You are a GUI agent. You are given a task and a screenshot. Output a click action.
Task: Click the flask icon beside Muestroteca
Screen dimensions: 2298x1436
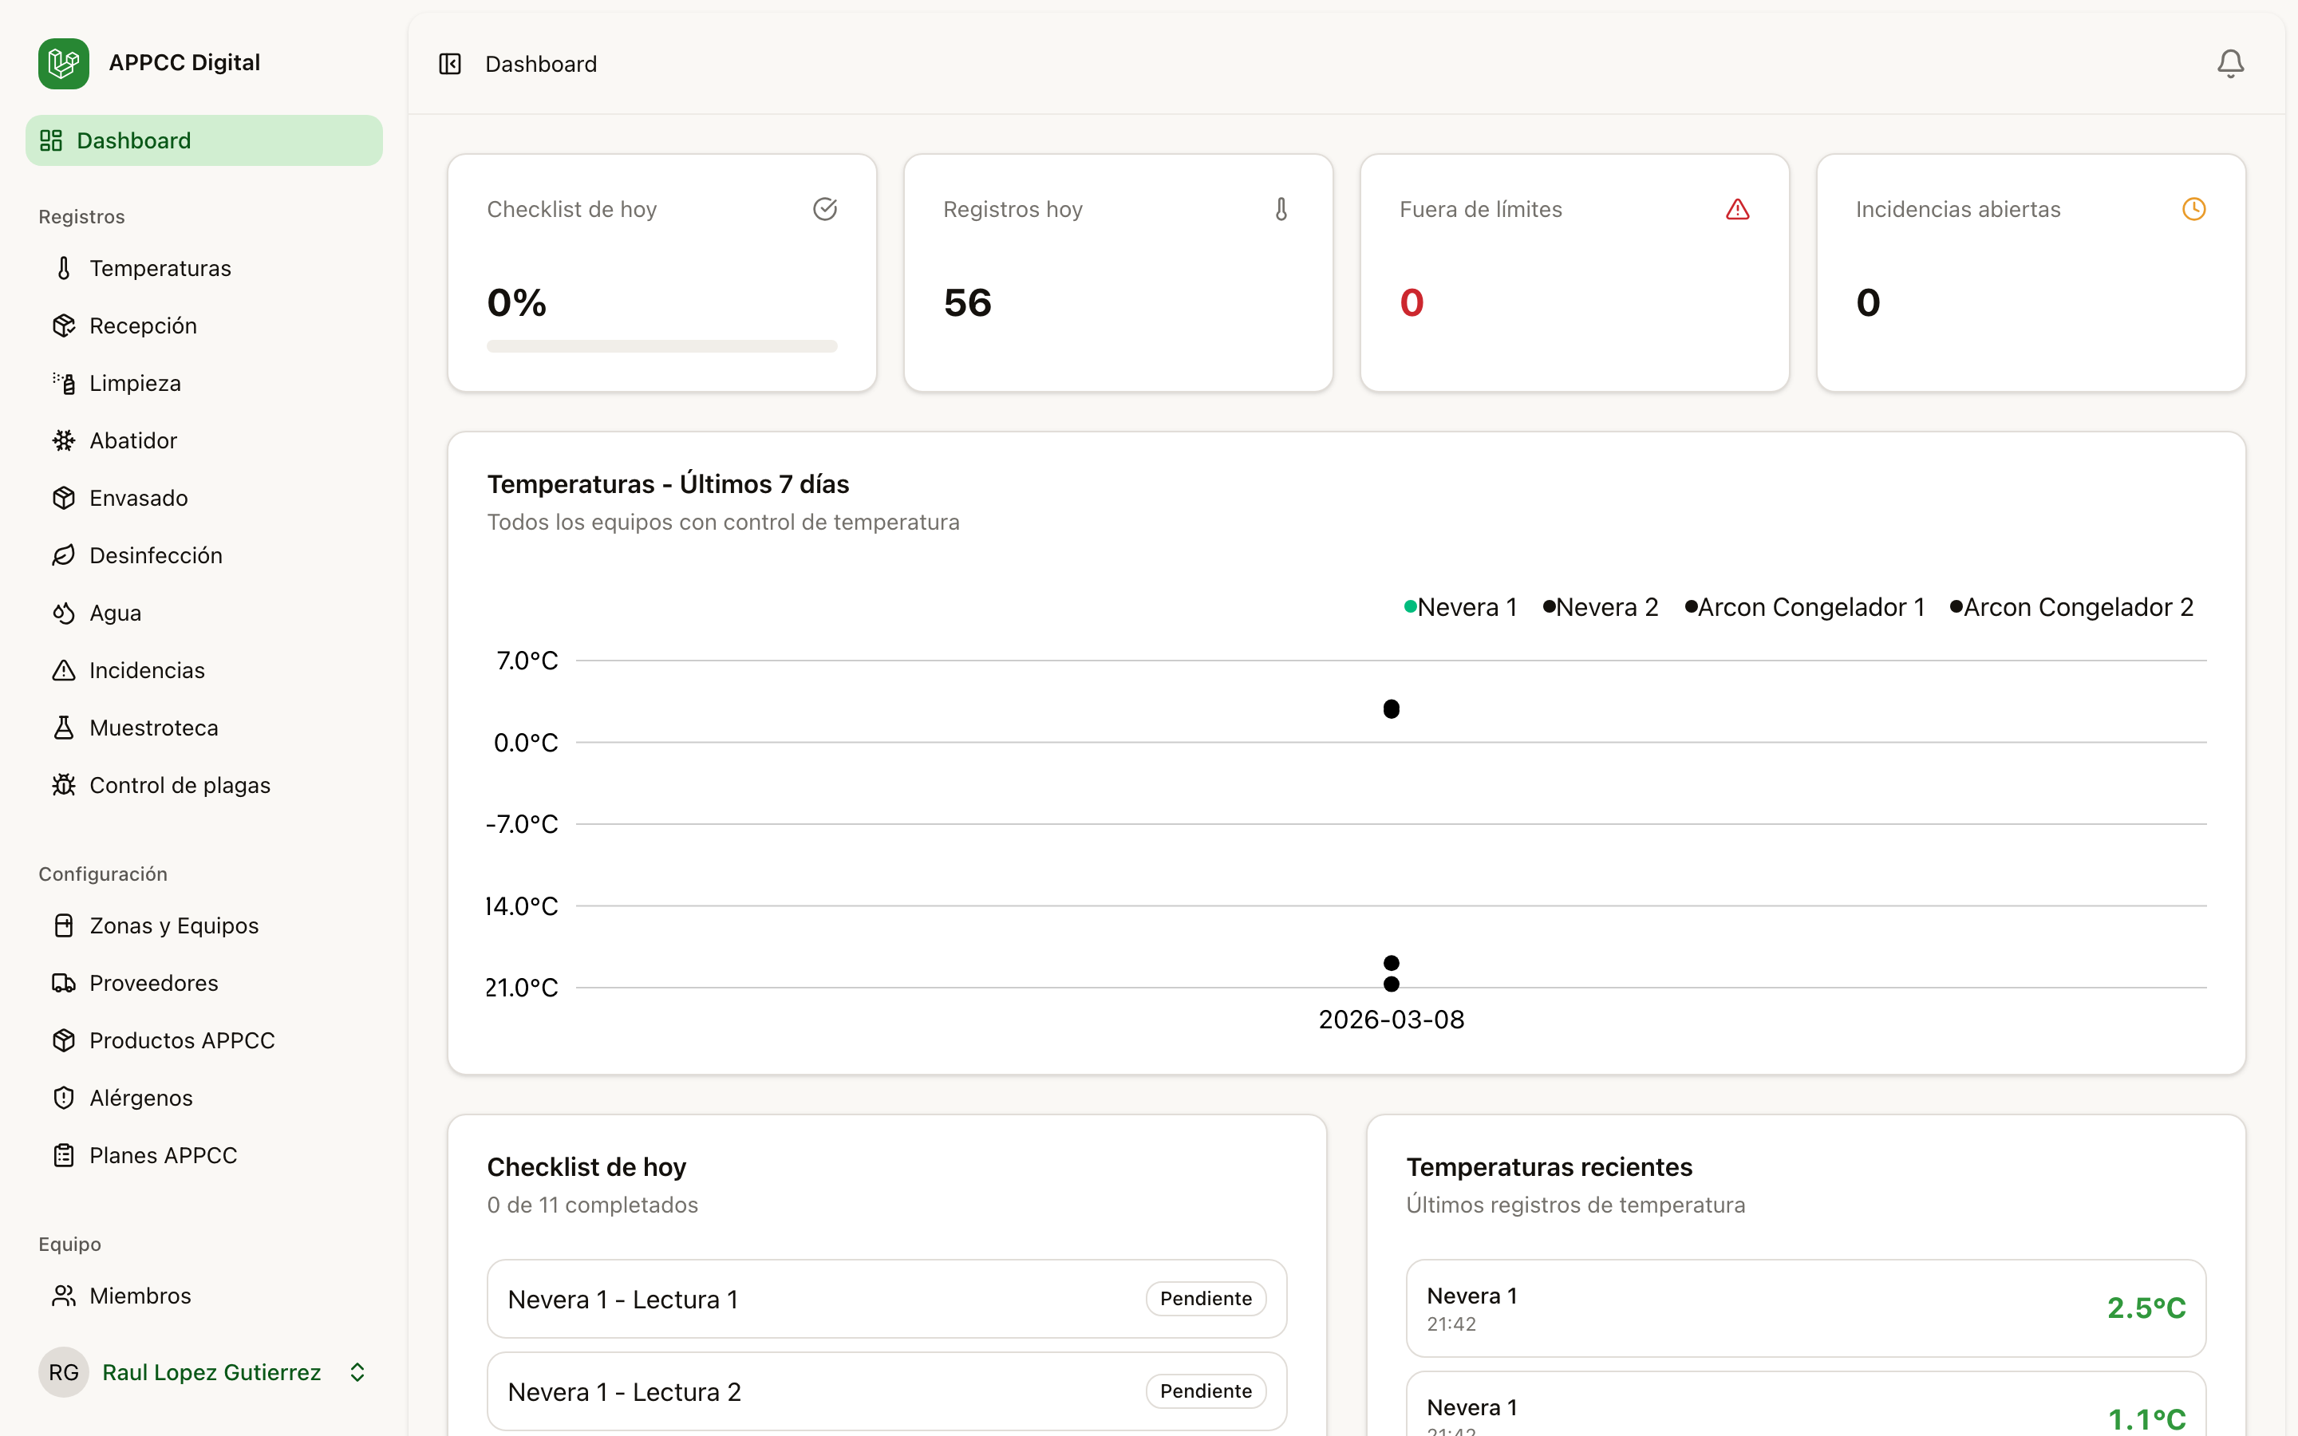coord(64,728)
